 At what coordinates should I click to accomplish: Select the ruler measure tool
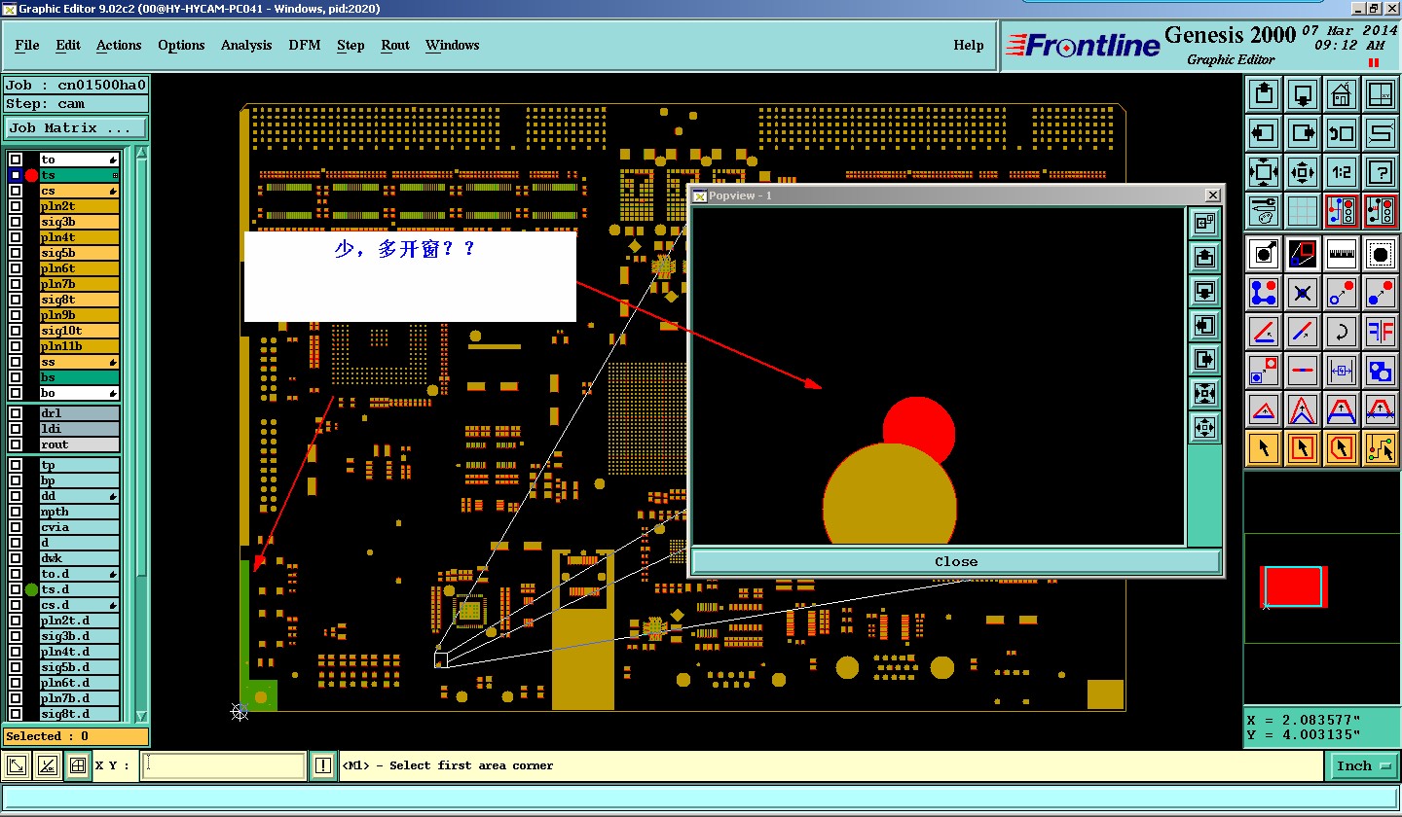pyautogui.click(x=1342, y=254)
